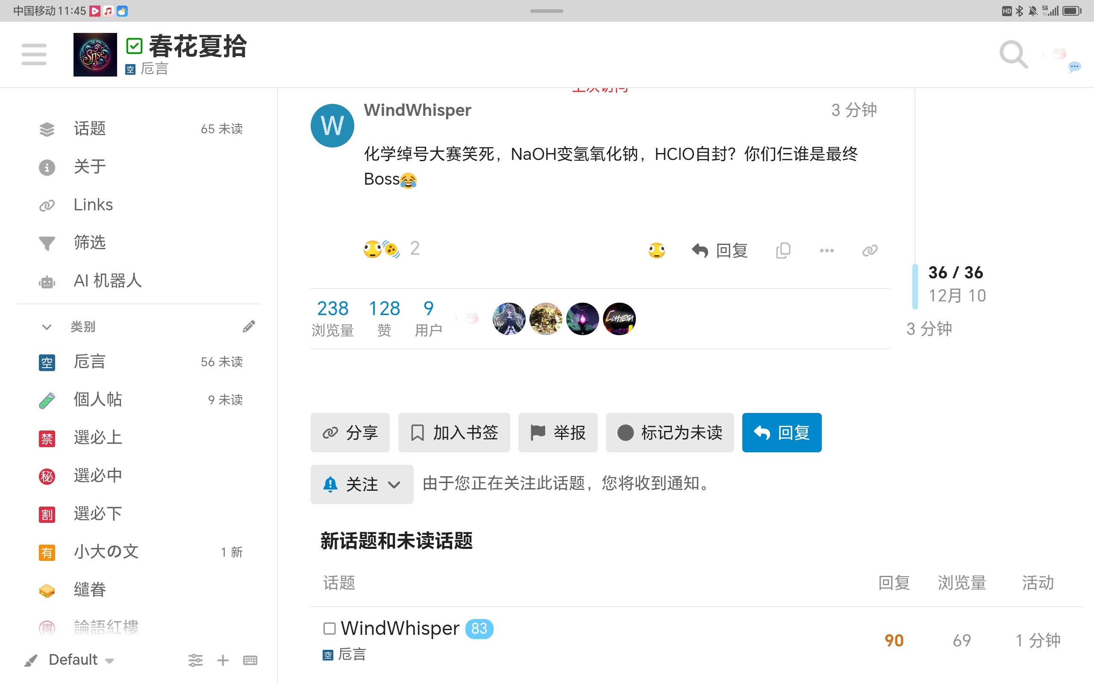Click the 分享 share button
This screenshot has height=684, width=1094.
click(350, 433)
